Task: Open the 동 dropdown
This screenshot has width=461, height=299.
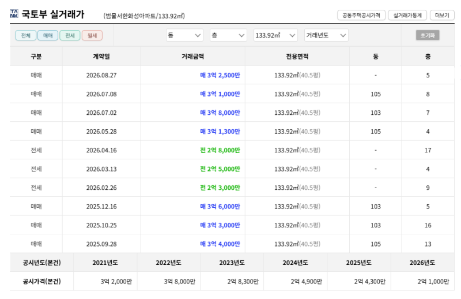Action: 184,35
